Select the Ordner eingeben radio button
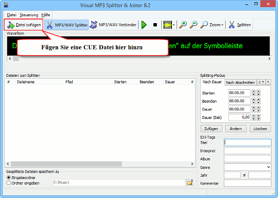Image resolution: width=278 pixels, height=198 pixels. (x=9, y=183)
